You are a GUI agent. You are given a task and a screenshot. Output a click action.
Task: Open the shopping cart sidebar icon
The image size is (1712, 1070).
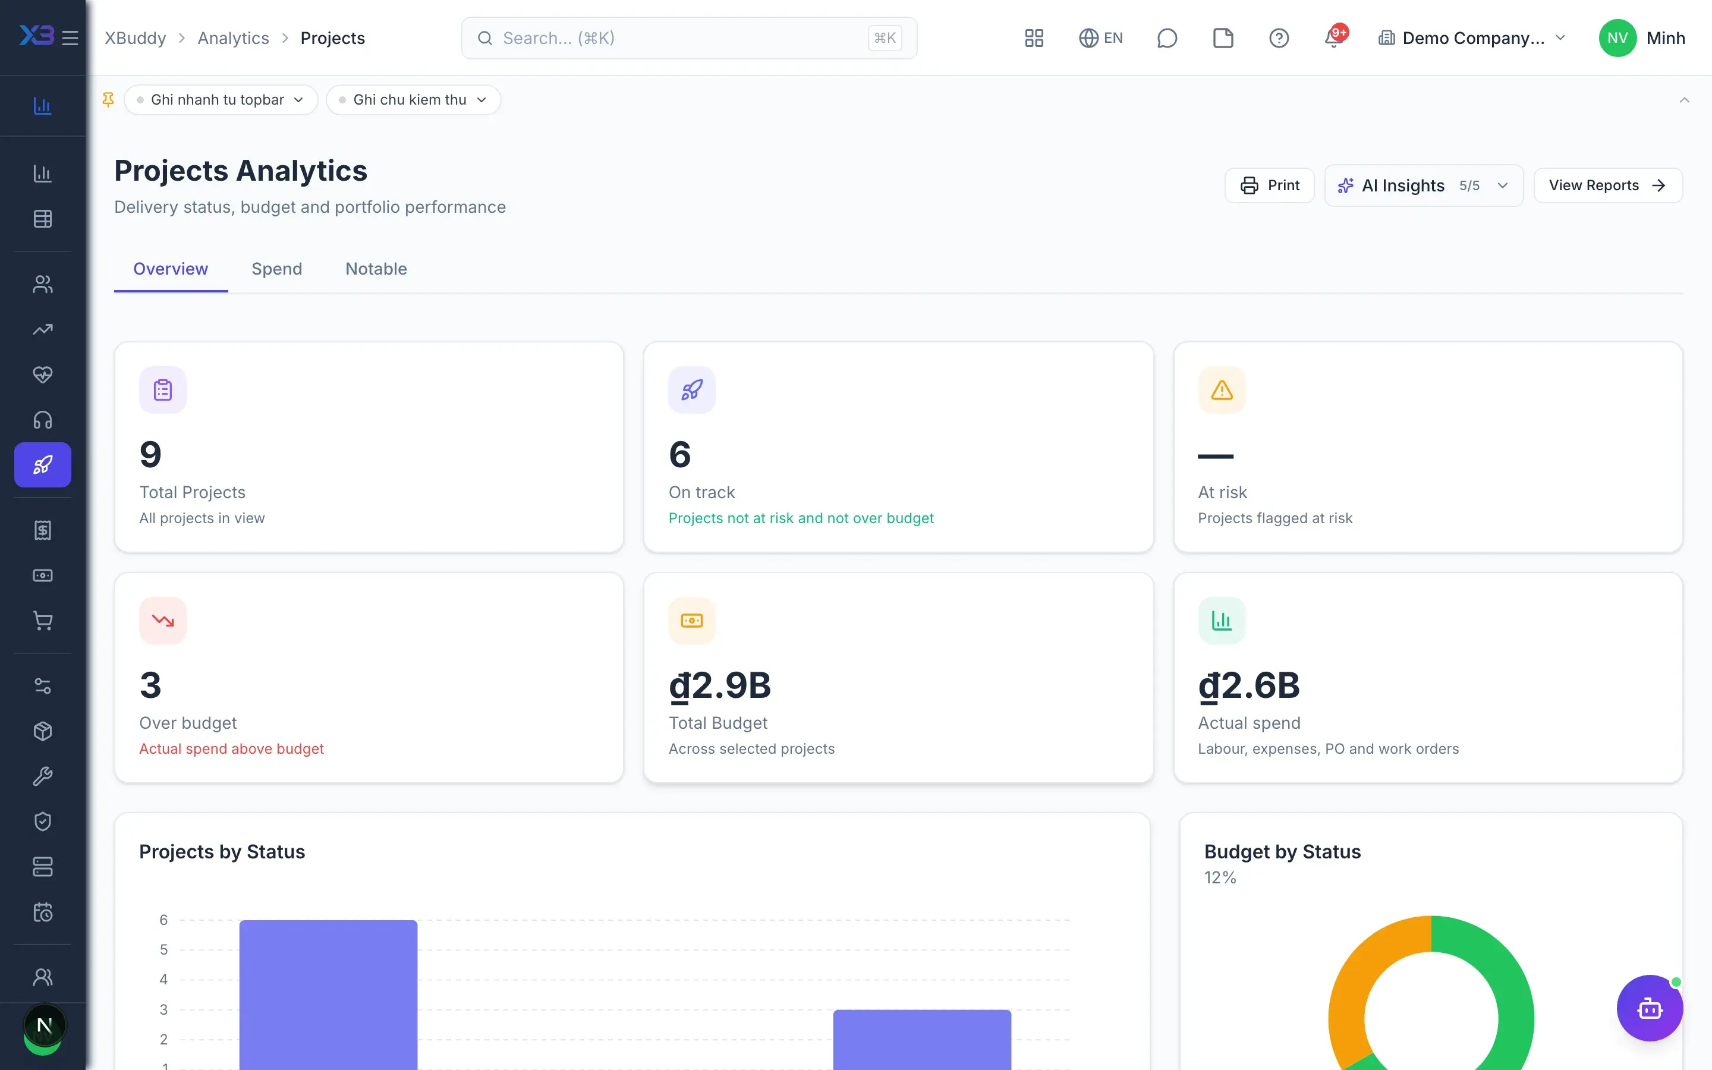pos(42,621)
